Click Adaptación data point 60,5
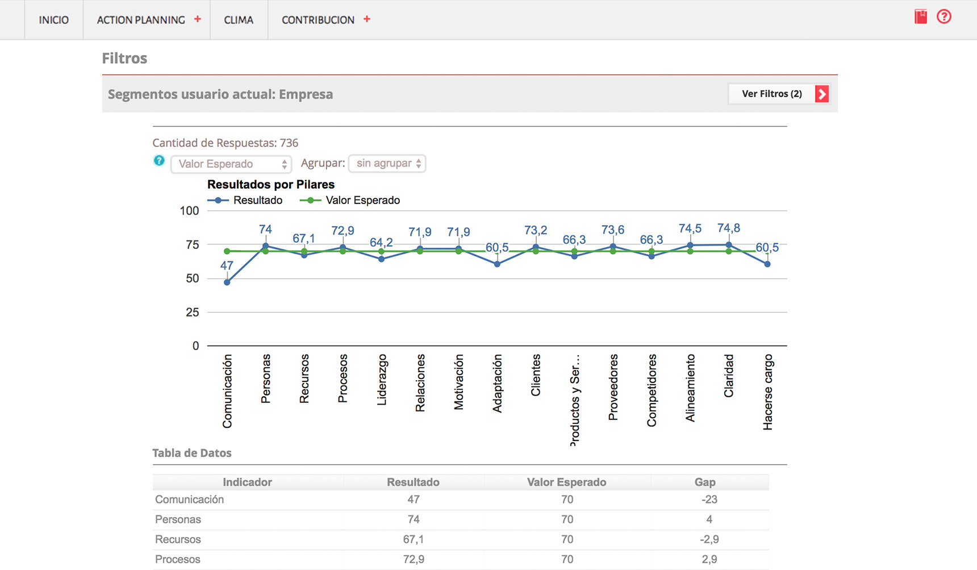Screen dimensions: 977x570 [x=497, y=264]
